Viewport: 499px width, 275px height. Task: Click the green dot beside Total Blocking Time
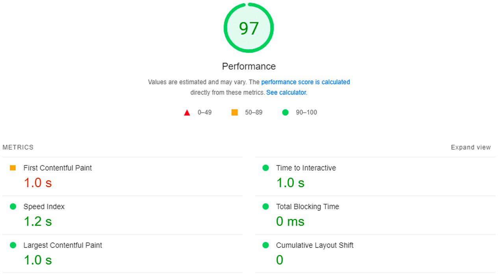click(265, 207)
